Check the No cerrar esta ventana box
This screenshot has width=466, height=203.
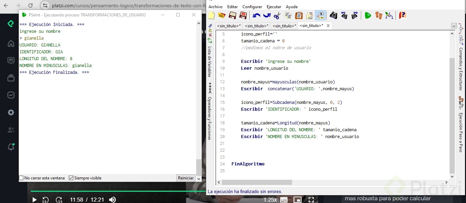click(x=21, y=178)
